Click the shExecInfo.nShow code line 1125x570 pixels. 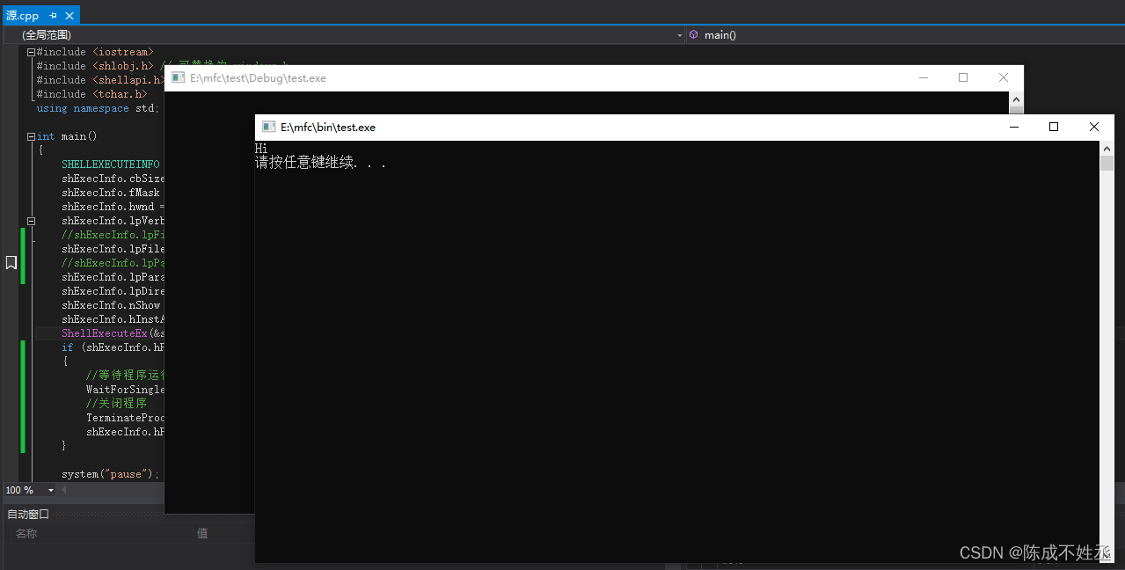pos(112,305)
